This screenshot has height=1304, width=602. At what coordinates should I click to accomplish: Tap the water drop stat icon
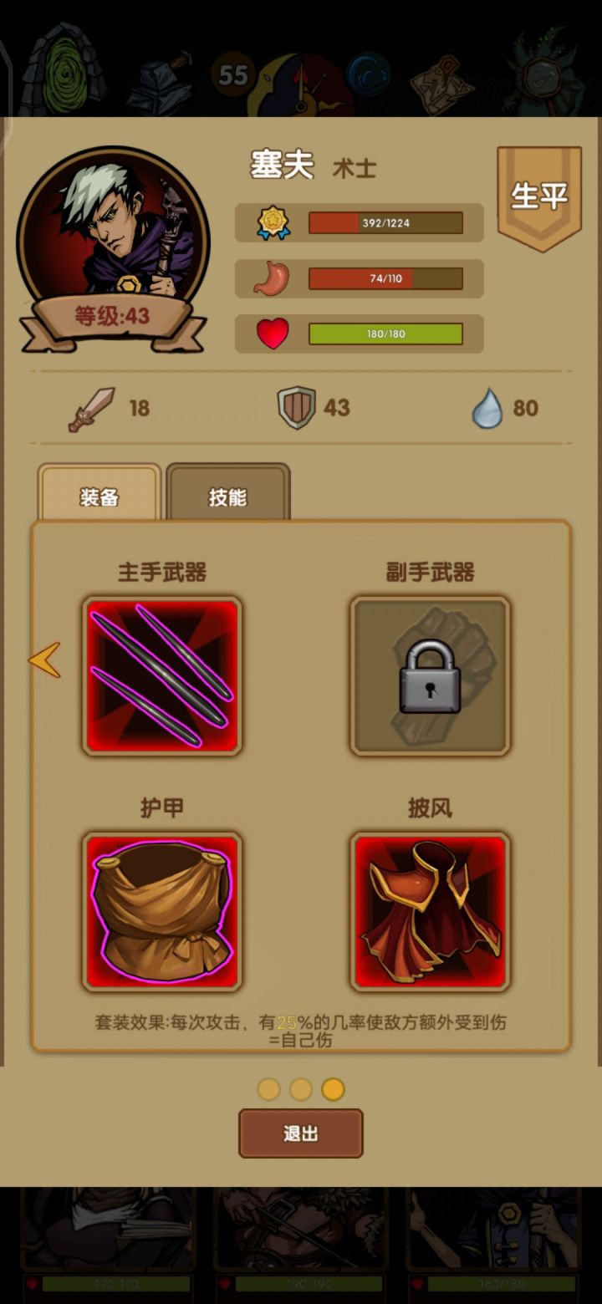point(487,409)
